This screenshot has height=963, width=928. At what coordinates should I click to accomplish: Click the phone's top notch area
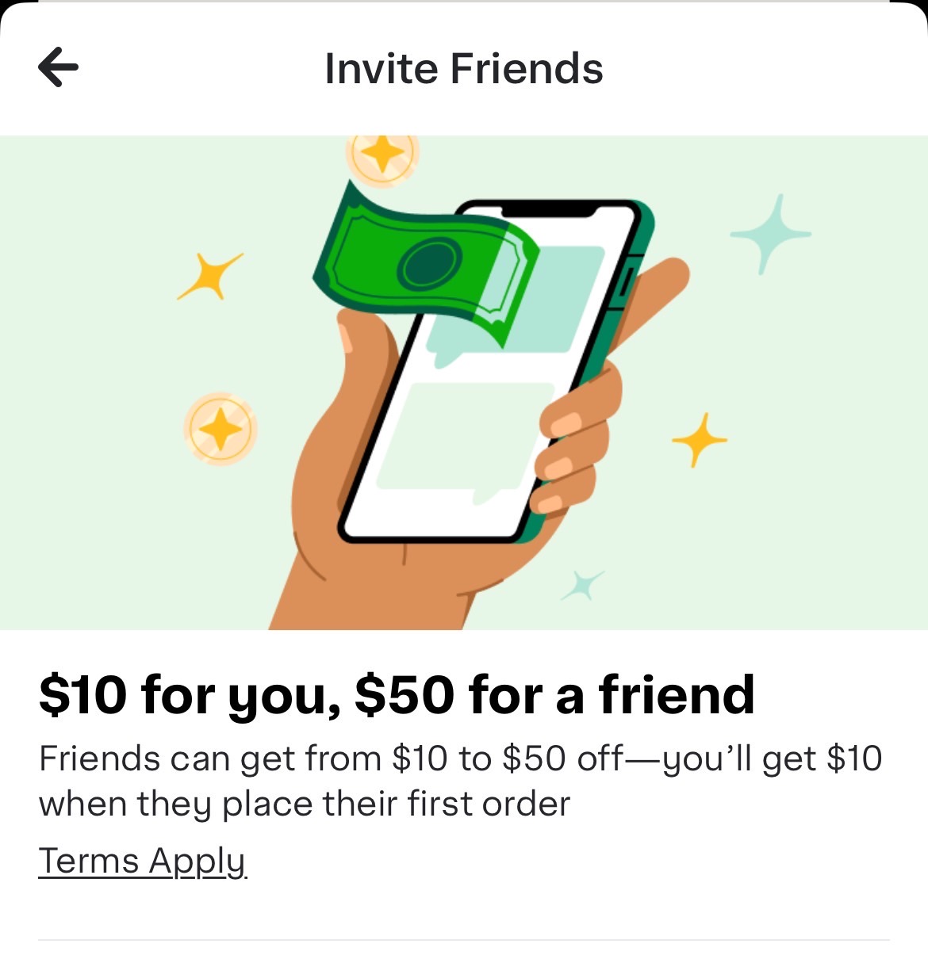click(548, 210)
